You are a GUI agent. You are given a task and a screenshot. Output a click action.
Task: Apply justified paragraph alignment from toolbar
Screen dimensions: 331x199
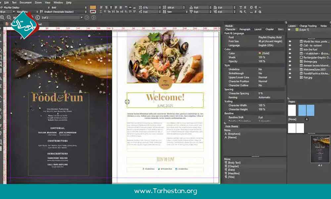tap(116, 7)
